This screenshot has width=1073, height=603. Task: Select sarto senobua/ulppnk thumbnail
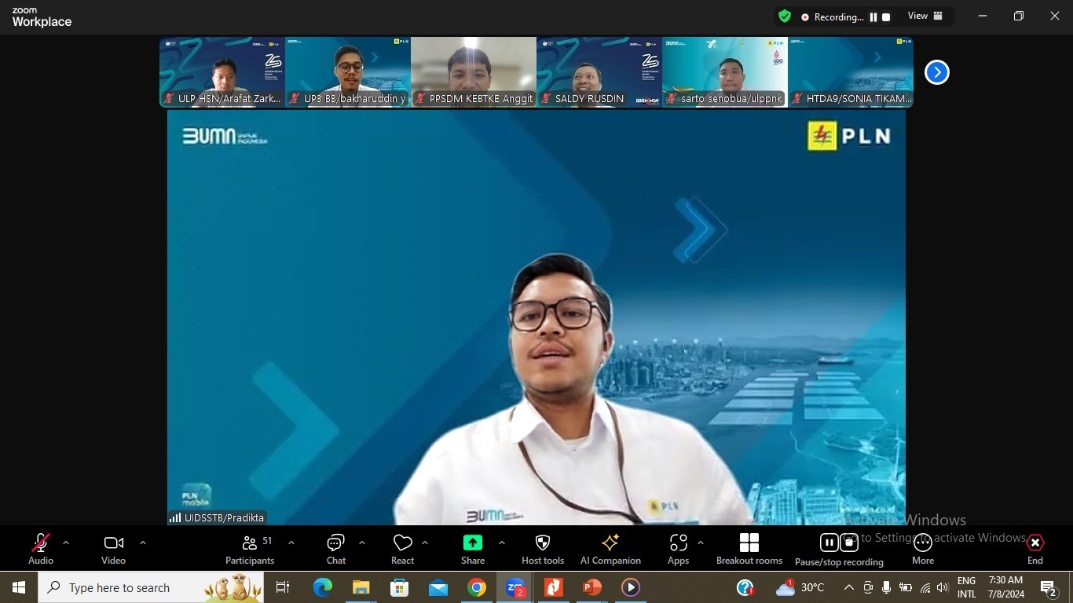(725, 71)
